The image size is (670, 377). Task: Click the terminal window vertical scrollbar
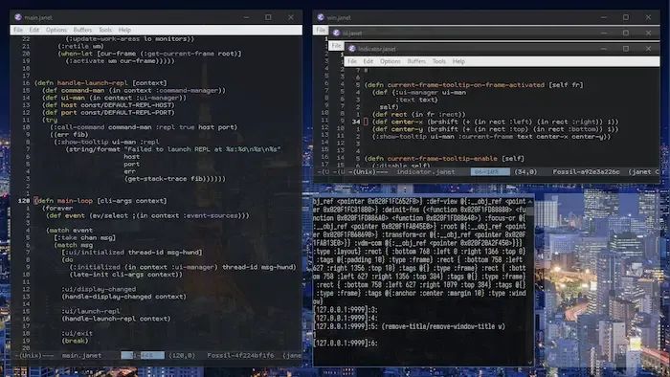(530, 280)
